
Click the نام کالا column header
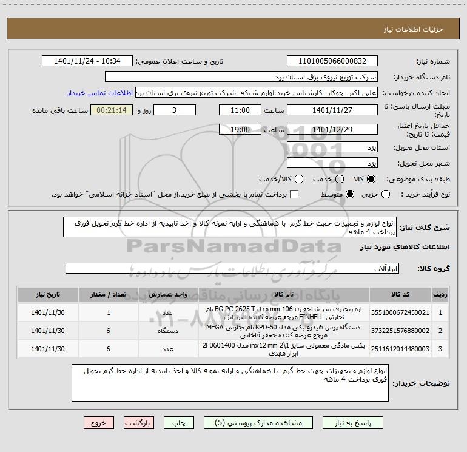pos(284,295)
